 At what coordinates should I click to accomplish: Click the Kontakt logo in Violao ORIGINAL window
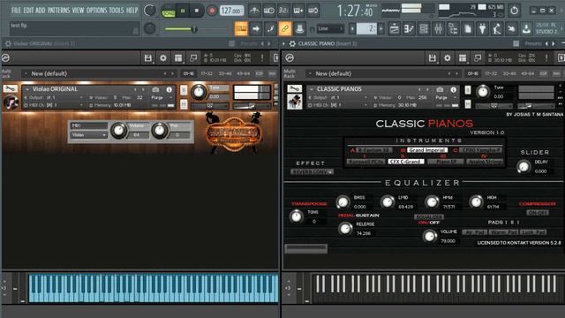tap(5, 57)
